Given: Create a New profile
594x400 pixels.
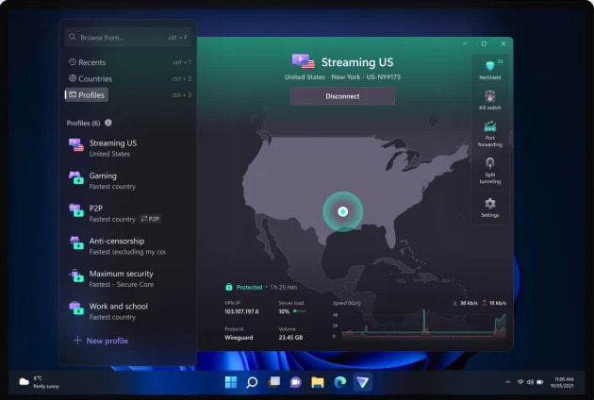Looking at the screenshot, I should point(101,341).
